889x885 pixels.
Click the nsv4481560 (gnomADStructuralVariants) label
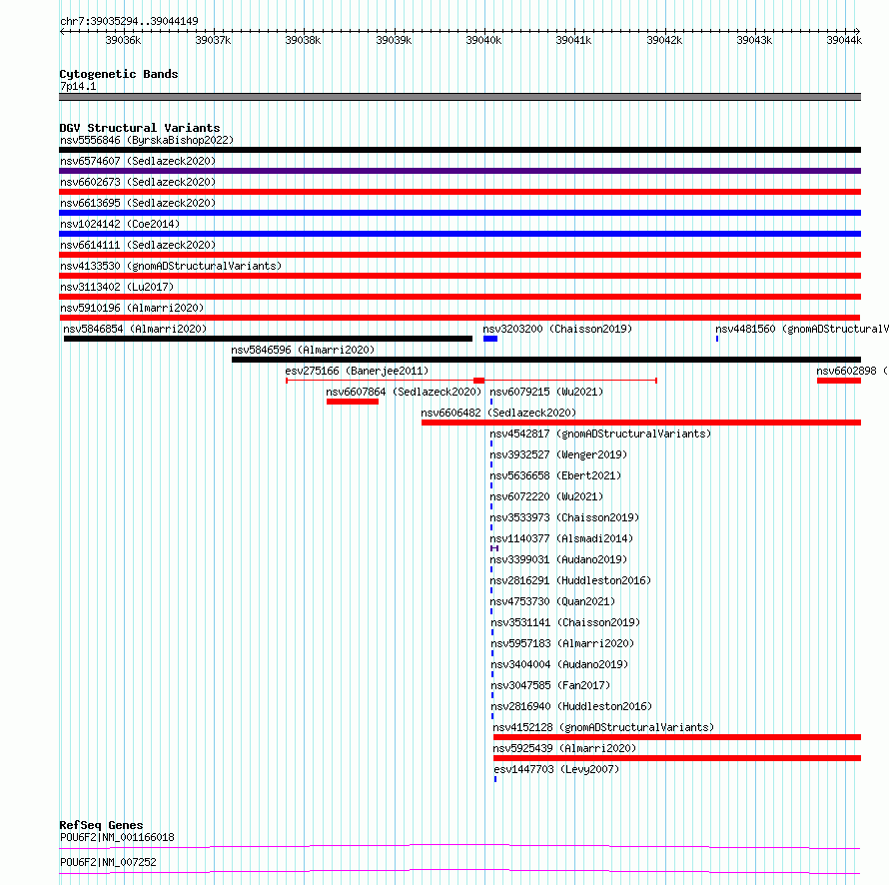(802, 329)
